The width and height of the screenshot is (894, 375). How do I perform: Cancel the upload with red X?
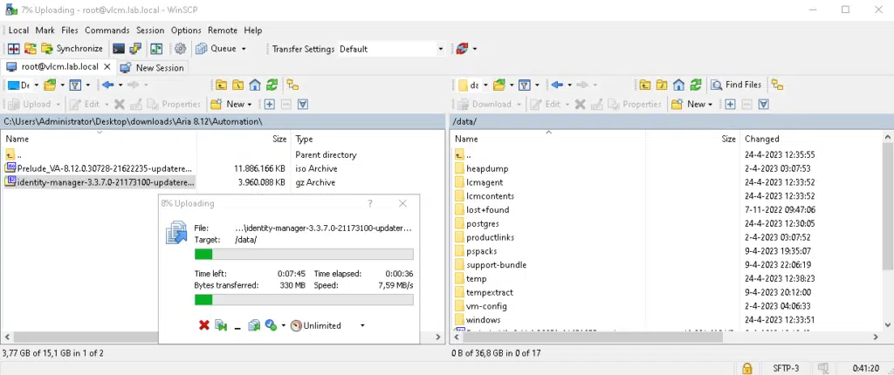[204, 325]
